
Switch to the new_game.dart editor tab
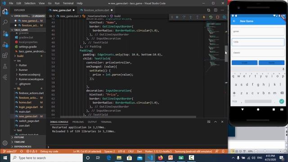[62, 10]
